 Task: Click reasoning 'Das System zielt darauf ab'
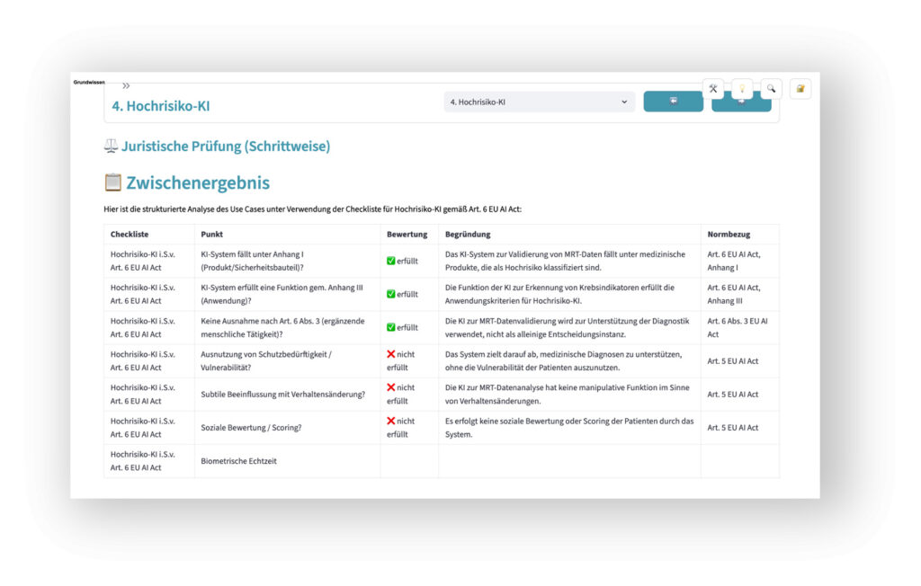pos(569,361)
